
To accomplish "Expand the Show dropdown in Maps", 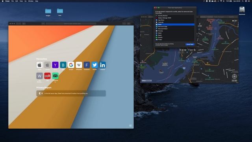I will pyautogui.click(x=146, y=80).
